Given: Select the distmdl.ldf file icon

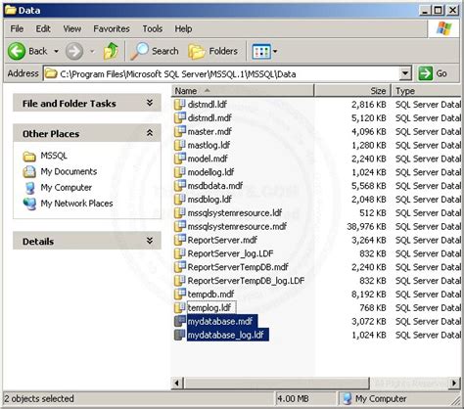Looking at the screenshot, I should point(180,104).
